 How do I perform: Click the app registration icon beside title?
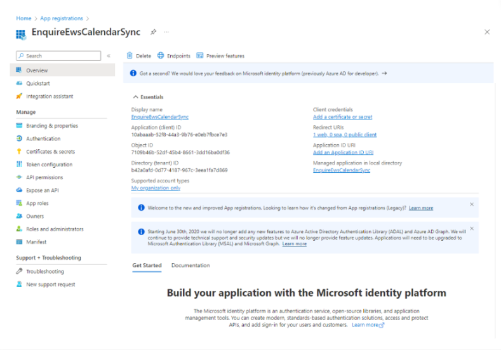21,34
